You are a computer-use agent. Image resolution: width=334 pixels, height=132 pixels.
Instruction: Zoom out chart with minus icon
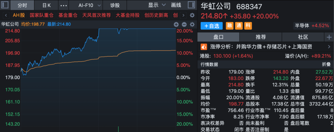point(184,24)
